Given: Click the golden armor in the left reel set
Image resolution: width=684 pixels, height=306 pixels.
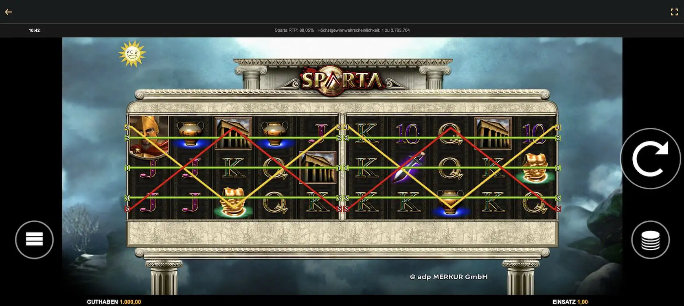Looking at the screenshot, I should [233, 202].
